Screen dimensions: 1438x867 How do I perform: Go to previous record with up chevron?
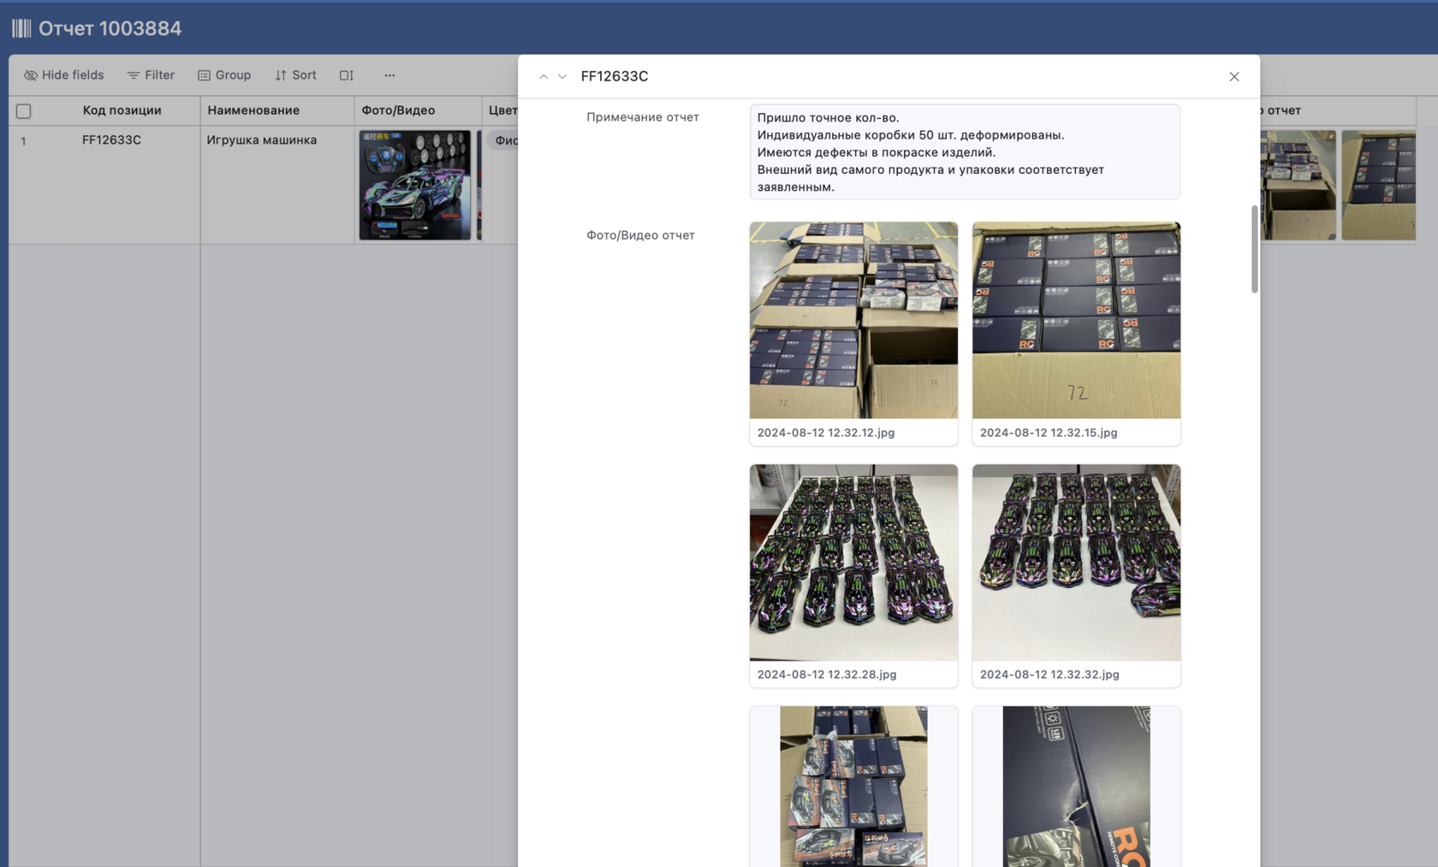(x=544, y=77)
